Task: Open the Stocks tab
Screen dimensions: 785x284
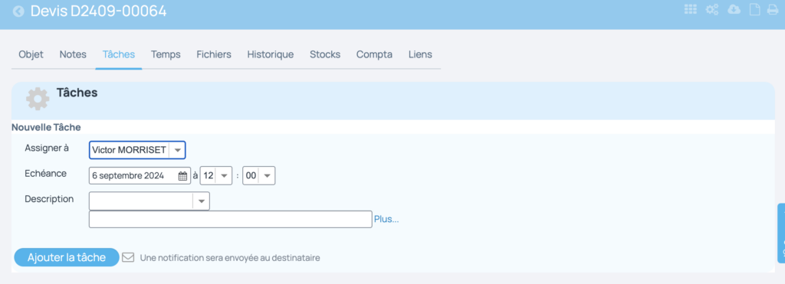Action: pos(325,54)
